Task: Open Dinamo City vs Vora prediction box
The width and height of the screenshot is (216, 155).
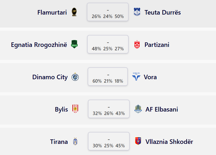Action: (108, 77)
